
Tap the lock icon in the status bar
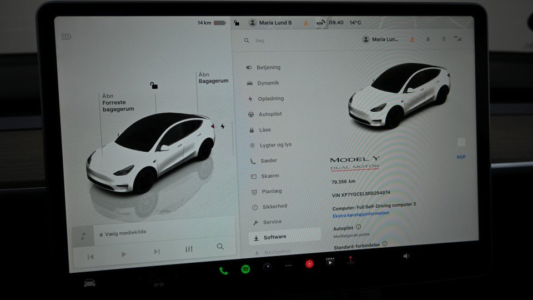pos(237,23)
